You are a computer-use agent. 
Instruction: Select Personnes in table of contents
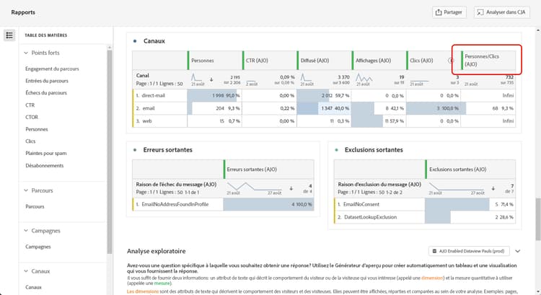[x=37, y=129]
